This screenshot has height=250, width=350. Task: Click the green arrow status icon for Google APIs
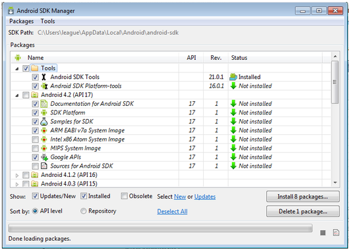(x=233, y=157)
